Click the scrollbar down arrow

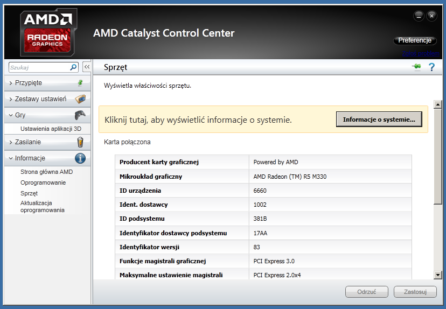(437, 275)
